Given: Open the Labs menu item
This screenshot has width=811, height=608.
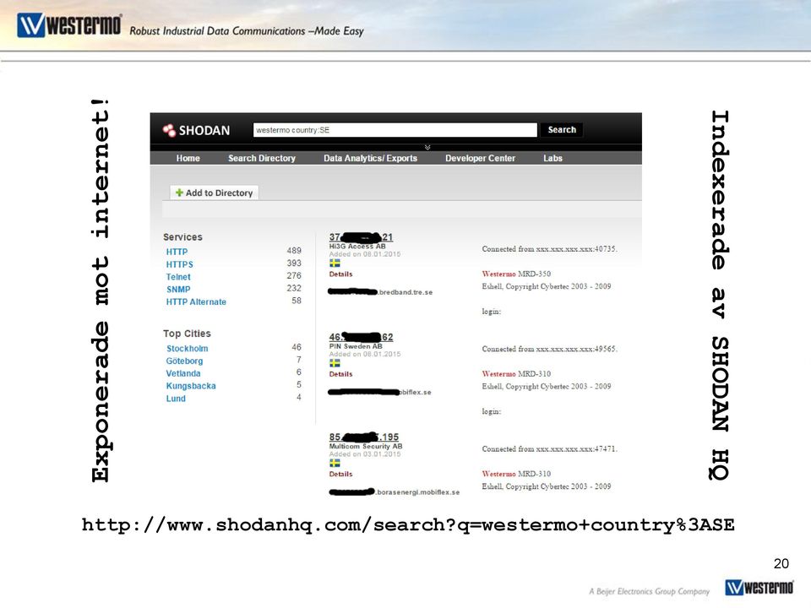Looking at the screenshot, I should [552, 158].
